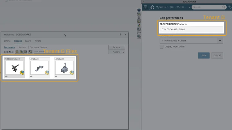Screen dimensions: 232x130
Task: Click the 3DS compass logo icon
Action: pos(151,7)
